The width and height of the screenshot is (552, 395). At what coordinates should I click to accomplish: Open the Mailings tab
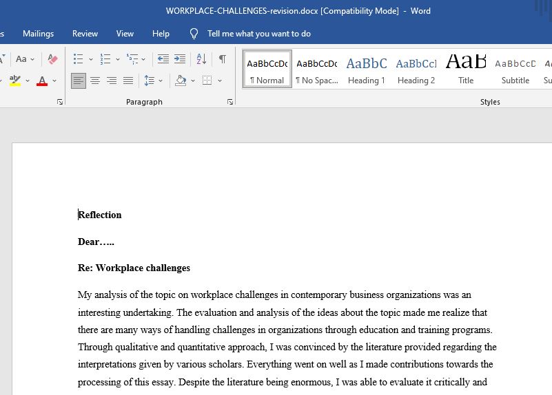pyautogui.click(x=39, y=34)
